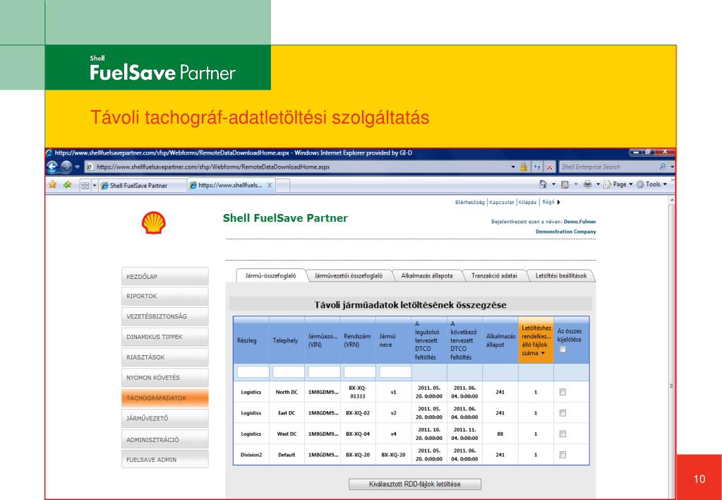Click the Home icon in command bar
This screenshot has height=500, width=722.
tap(543, 184)
